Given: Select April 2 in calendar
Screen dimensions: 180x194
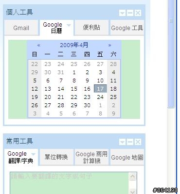Looking at the screenshot, I should tap(87, 72).
